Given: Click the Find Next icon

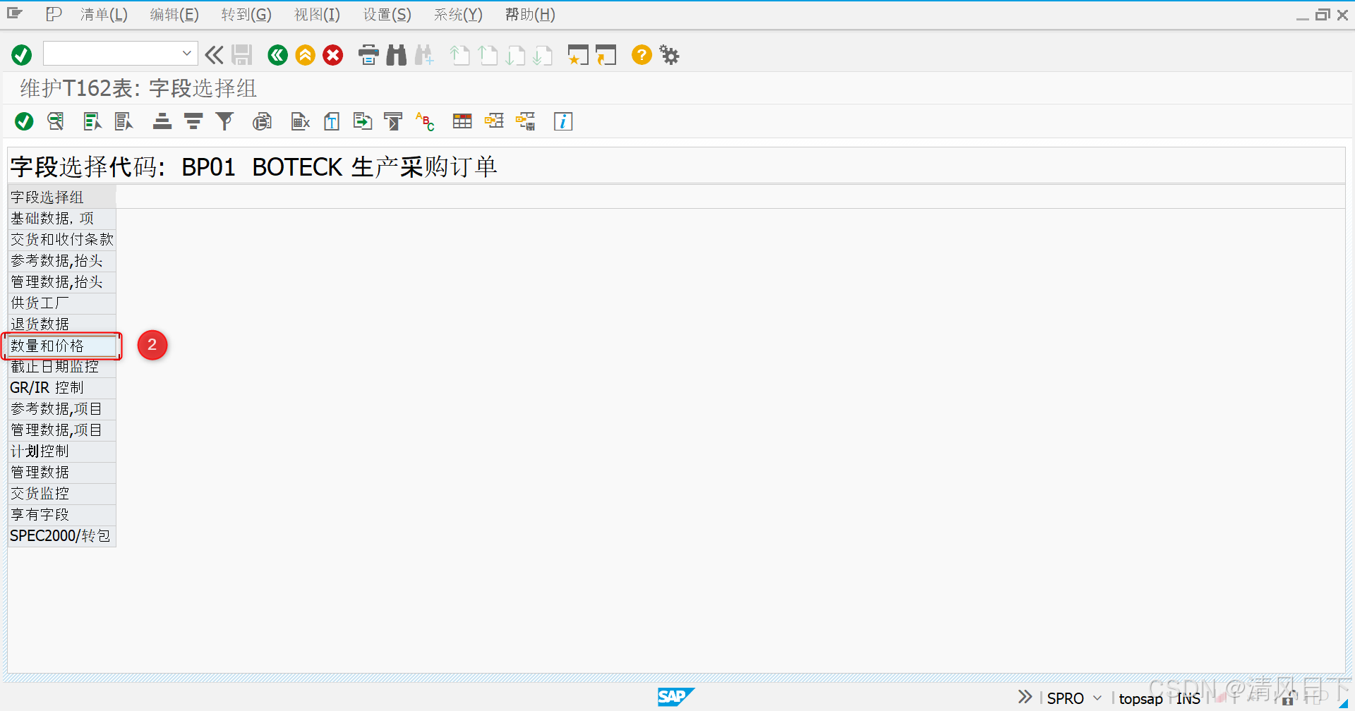Looking at the screenshot, I should 424,54.
